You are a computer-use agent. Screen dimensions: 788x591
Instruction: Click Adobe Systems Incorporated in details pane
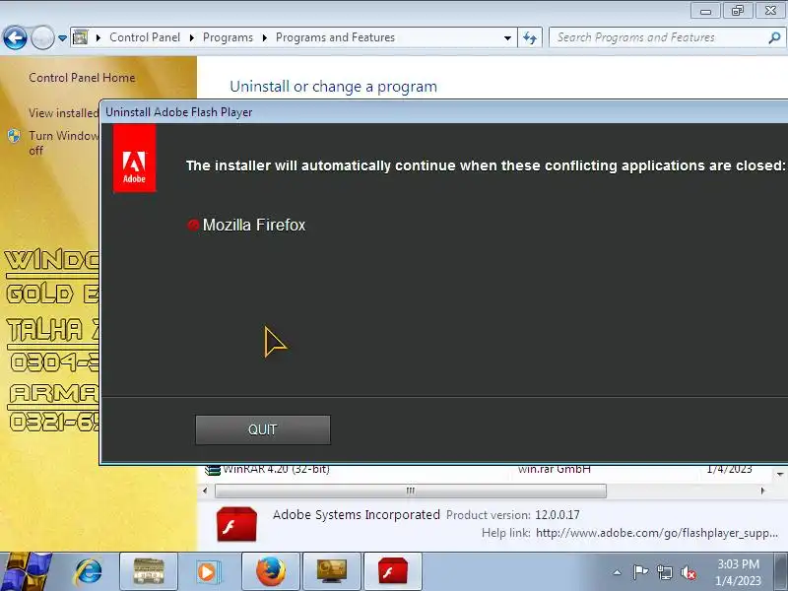[x=357, y=514]
